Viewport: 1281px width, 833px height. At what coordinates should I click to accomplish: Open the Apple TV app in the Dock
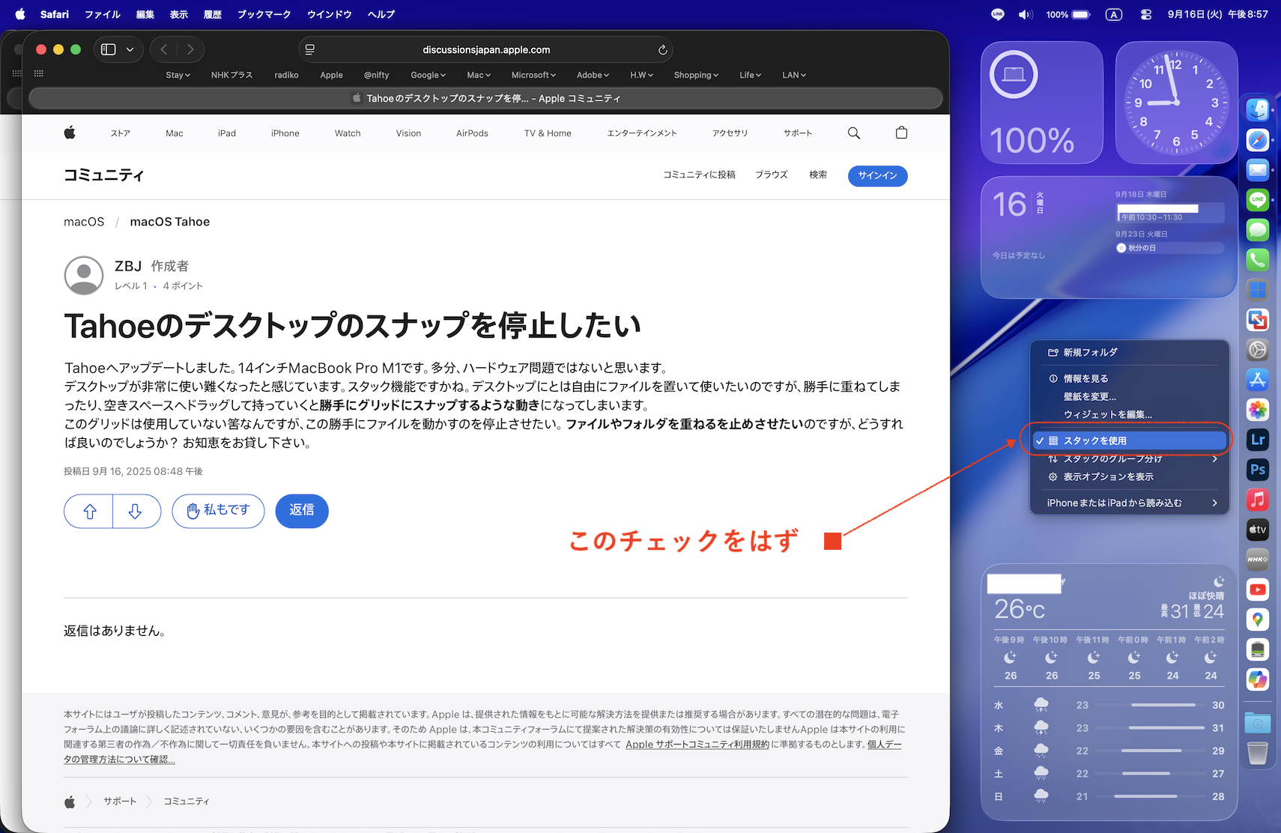point(1258,530)
